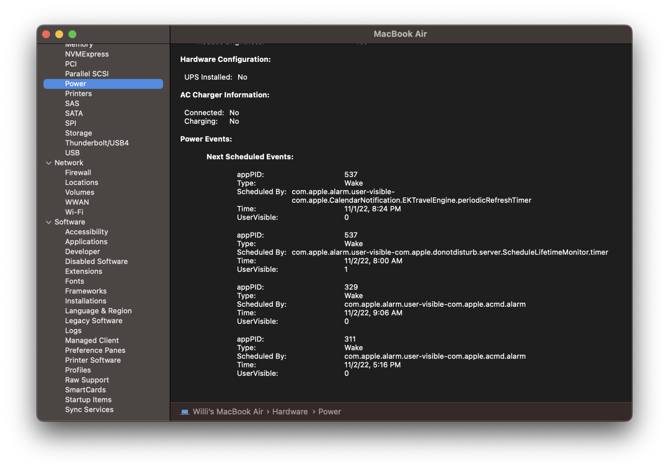Open the Storage entry

coord(78,133)
